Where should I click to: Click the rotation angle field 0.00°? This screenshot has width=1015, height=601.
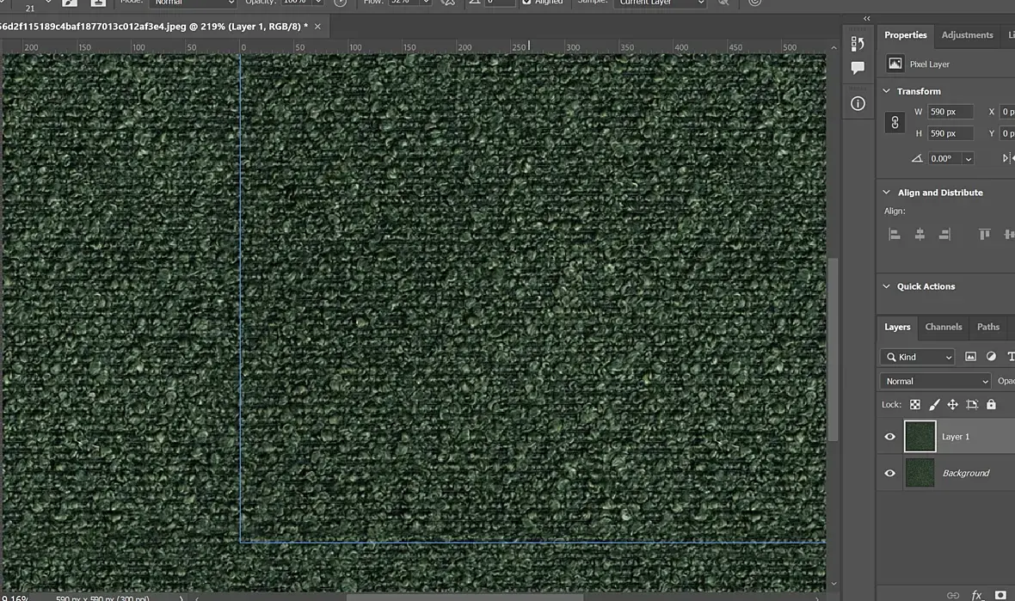pos(944,158)
